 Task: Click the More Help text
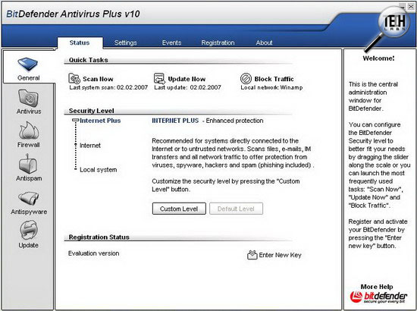click(x=377, y=287)
